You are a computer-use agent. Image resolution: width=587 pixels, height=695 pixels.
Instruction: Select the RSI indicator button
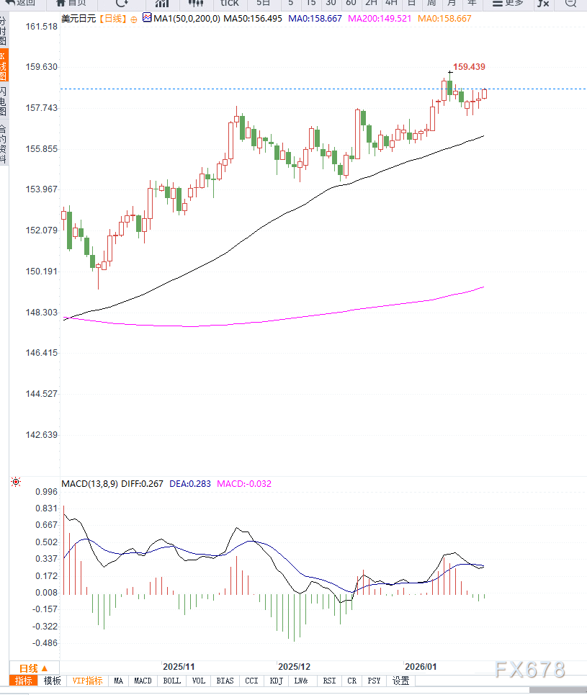coord(329,681)
